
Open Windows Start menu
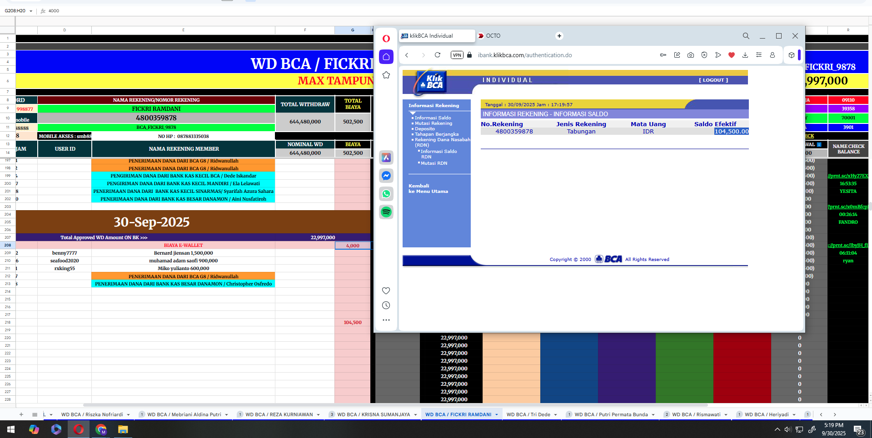pos(11,429)
